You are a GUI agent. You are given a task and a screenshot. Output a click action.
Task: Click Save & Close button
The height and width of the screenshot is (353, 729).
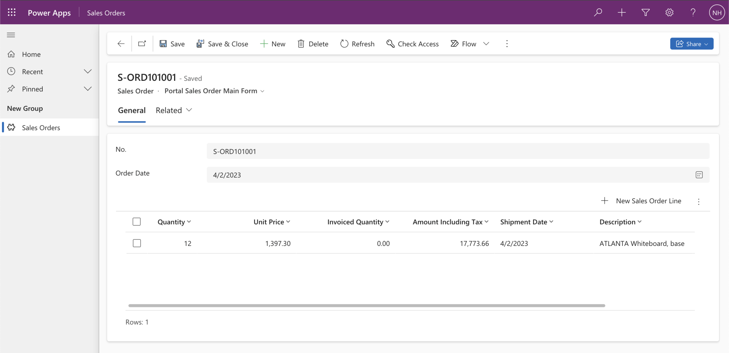(222, 44)
